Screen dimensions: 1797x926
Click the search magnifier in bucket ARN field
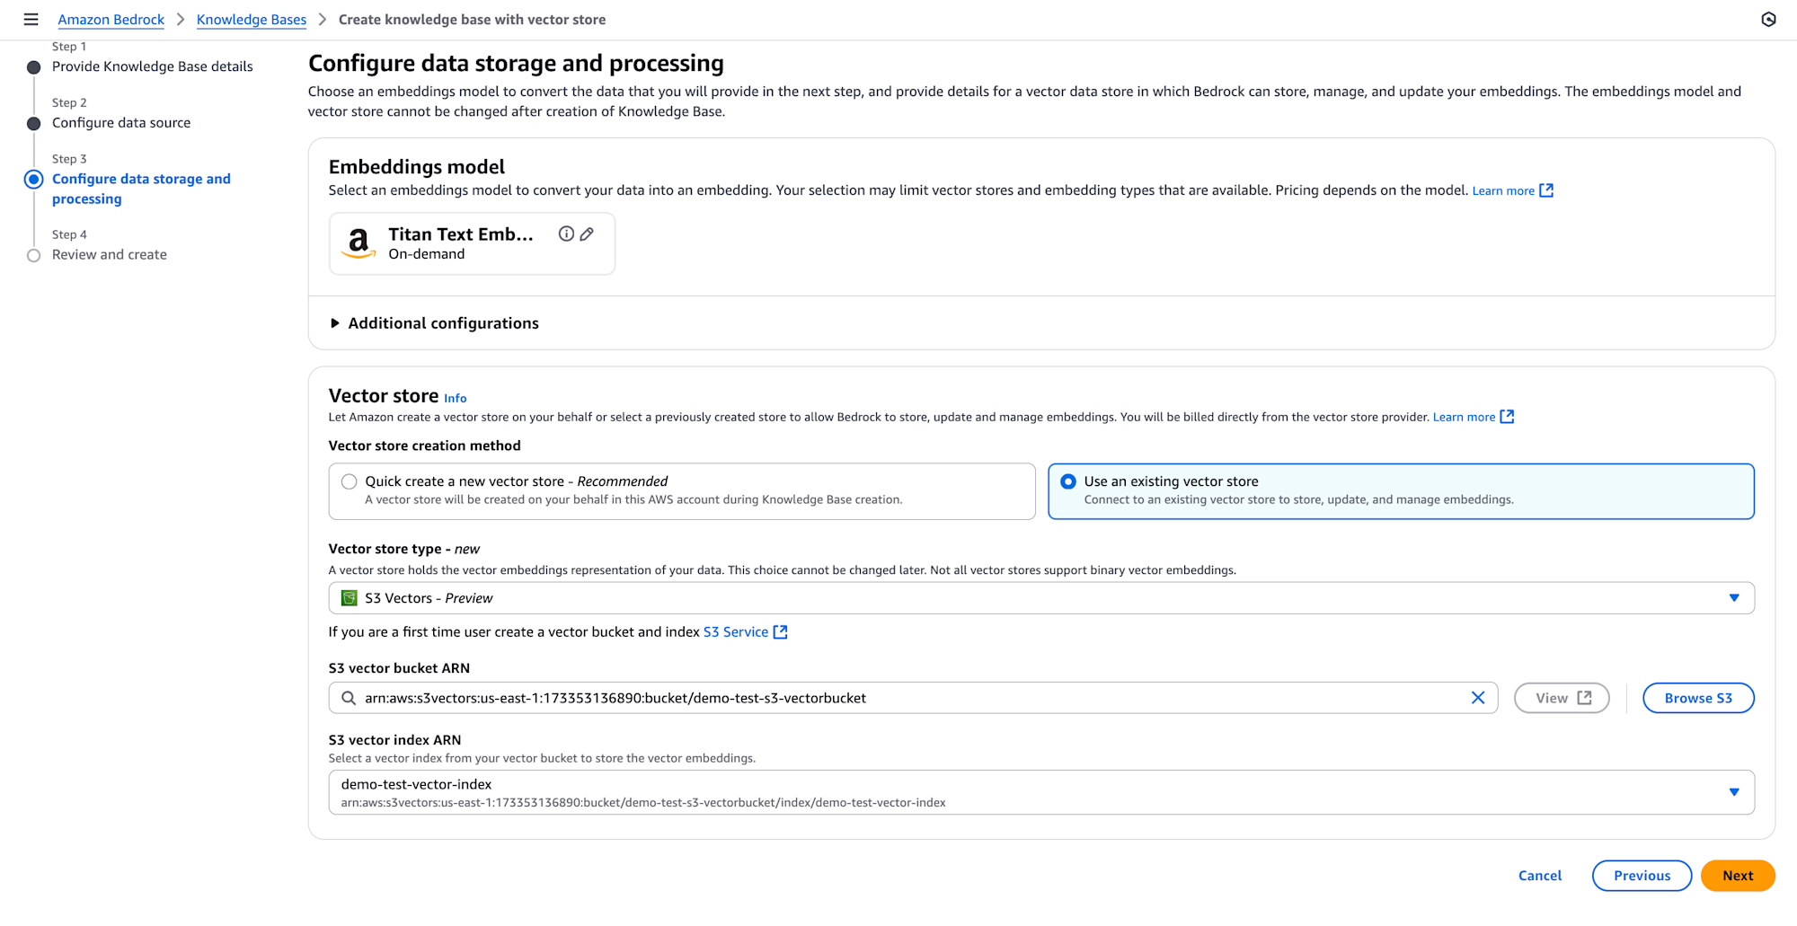[x=349, y=698]
